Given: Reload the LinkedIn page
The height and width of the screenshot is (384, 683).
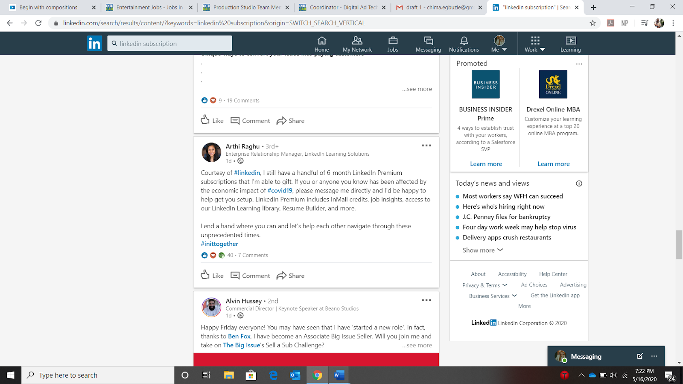Looking at the screenshot, I should (x=38, y=23).
